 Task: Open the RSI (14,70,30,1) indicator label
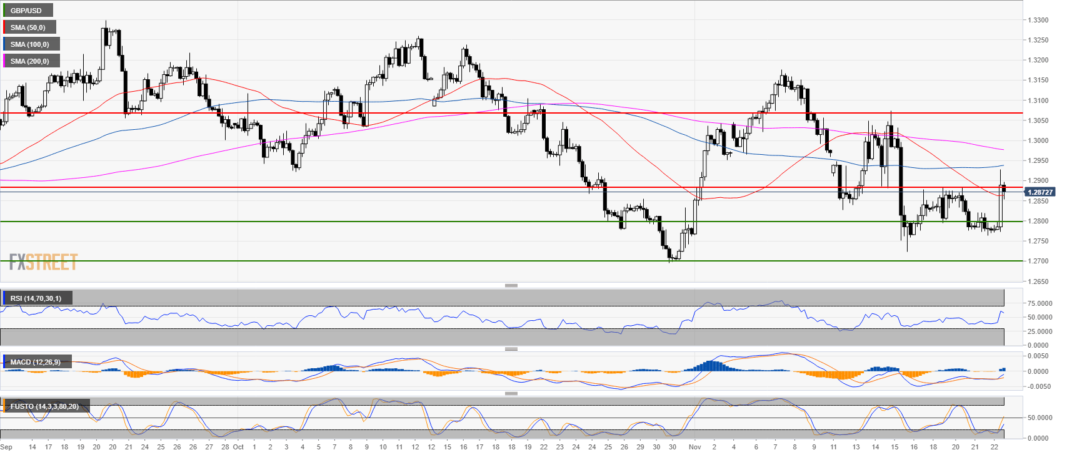click(36, 298)
